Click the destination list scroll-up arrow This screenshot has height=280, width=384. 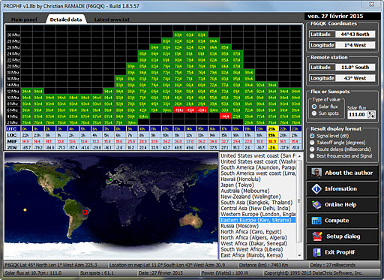point(299,156)
